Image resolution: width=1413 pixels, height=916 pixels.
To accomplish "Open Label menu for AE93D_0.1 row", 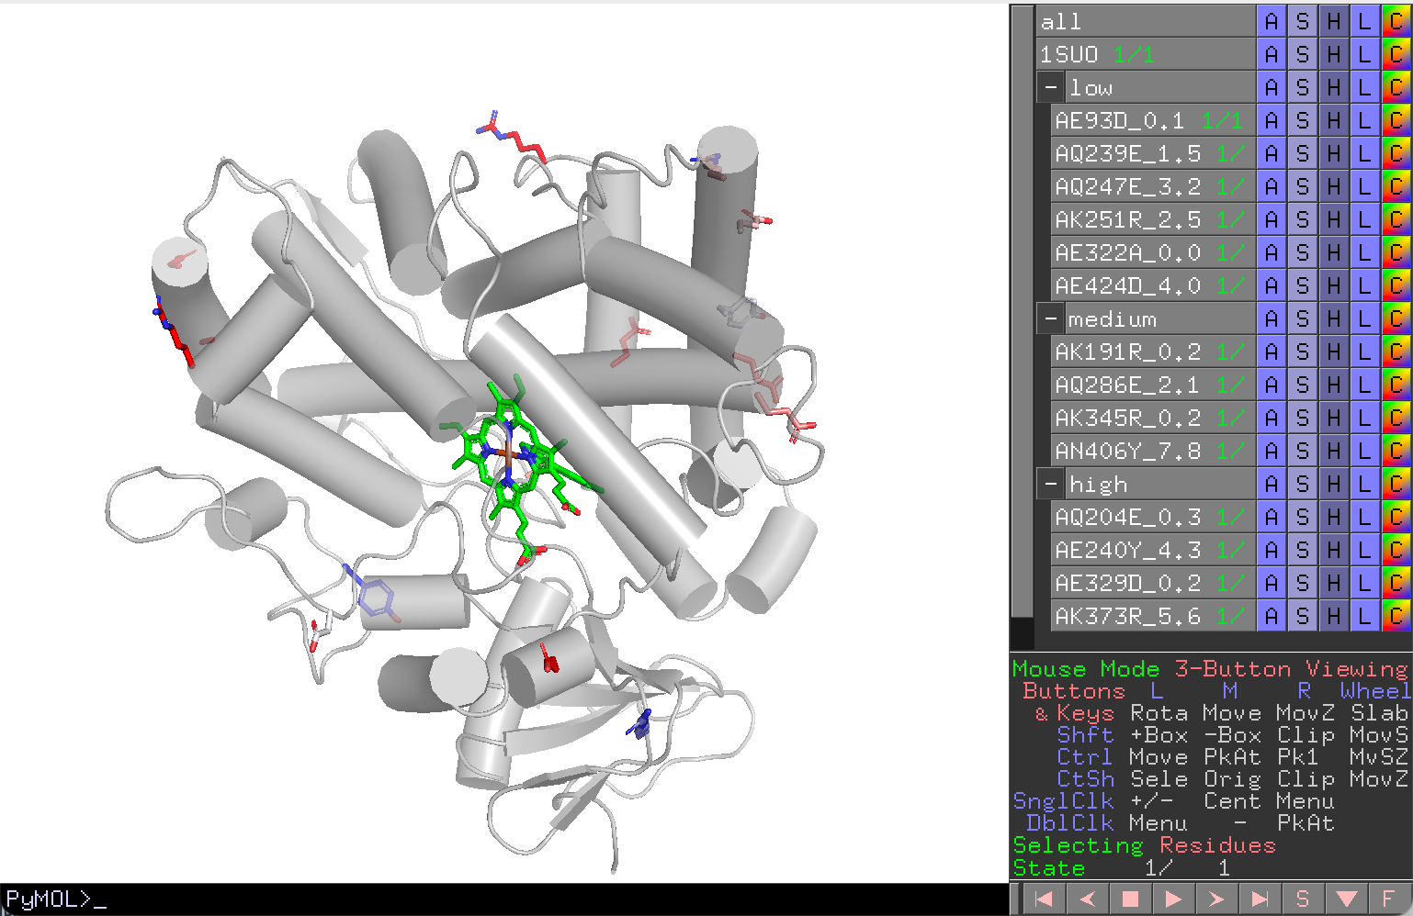I will [1365, 120].
